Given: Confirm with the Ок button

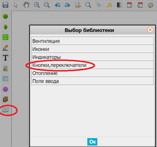Looking at the screenshot, I should point(92,142).
